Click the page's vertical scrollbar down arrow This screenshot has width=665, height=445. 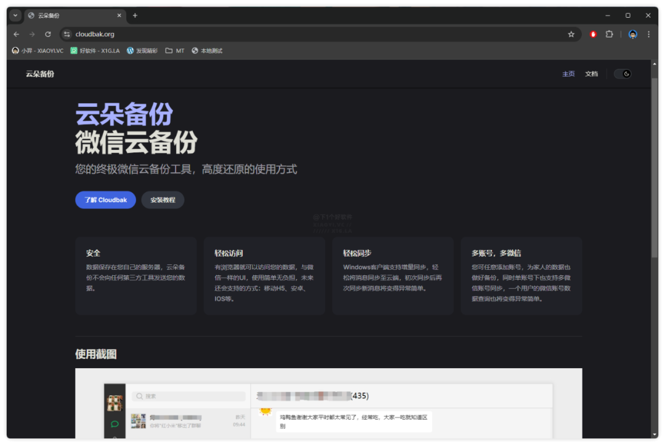click(x=655, y=435)
